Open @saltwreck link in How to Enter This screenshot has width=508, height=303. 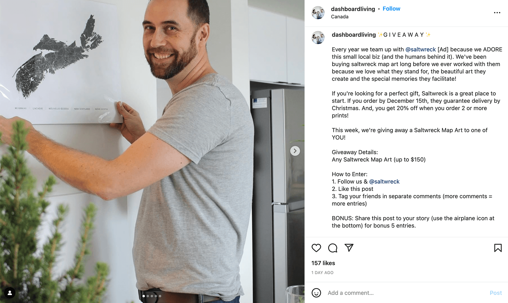(384, 181)
